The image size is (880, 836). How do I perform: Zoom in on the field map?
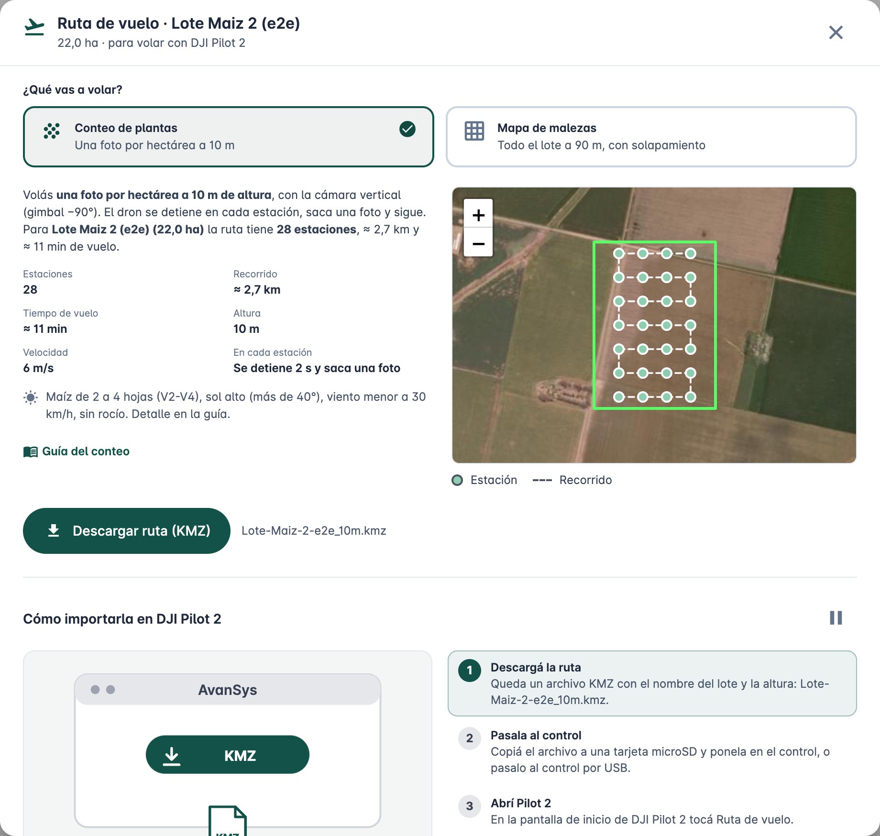tap(478, 215)
